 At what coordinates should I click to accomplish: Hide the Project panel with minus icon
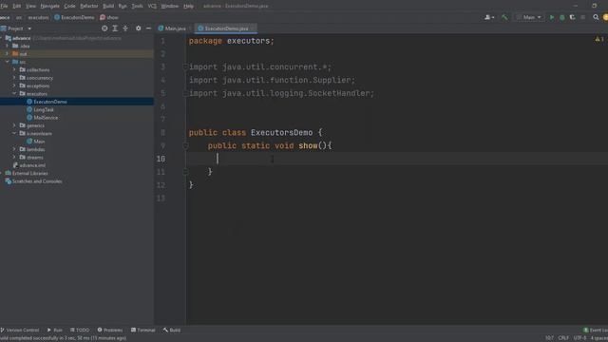pyautogui.click(x=148, y=28)
